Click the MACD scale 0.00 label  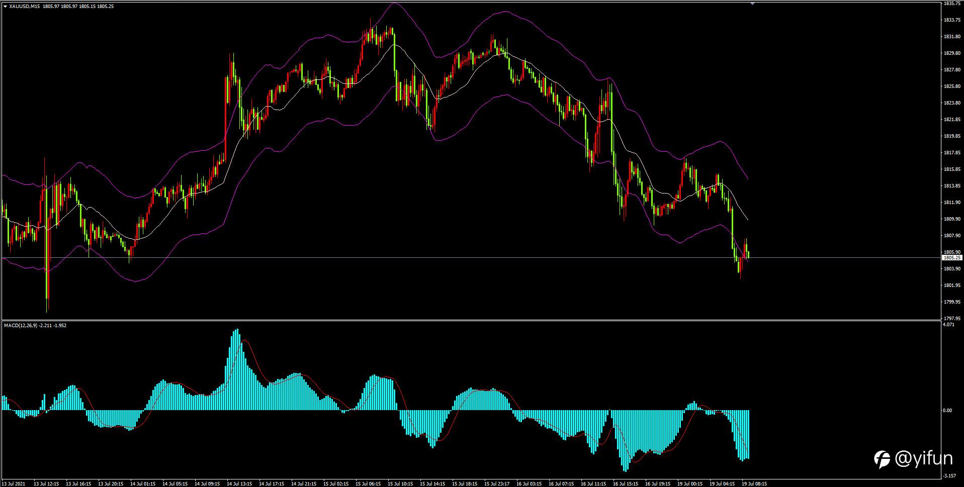pyautogui.click(x=947, y=410)
